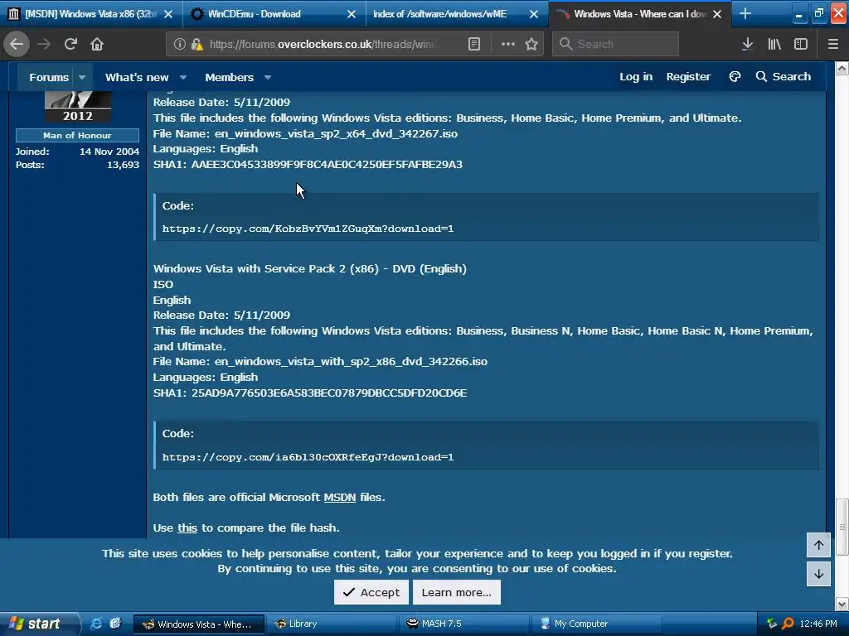This screenshot has height=636, width=849.
Task: Open the Firefox hamburger menu
Action: click(833, 44)
